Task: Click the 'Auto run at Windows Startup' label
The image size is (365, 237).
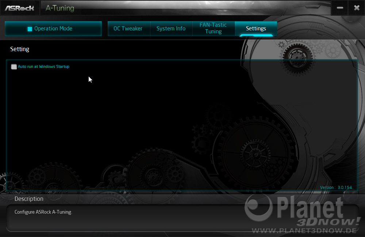Action: pos(43,66)
